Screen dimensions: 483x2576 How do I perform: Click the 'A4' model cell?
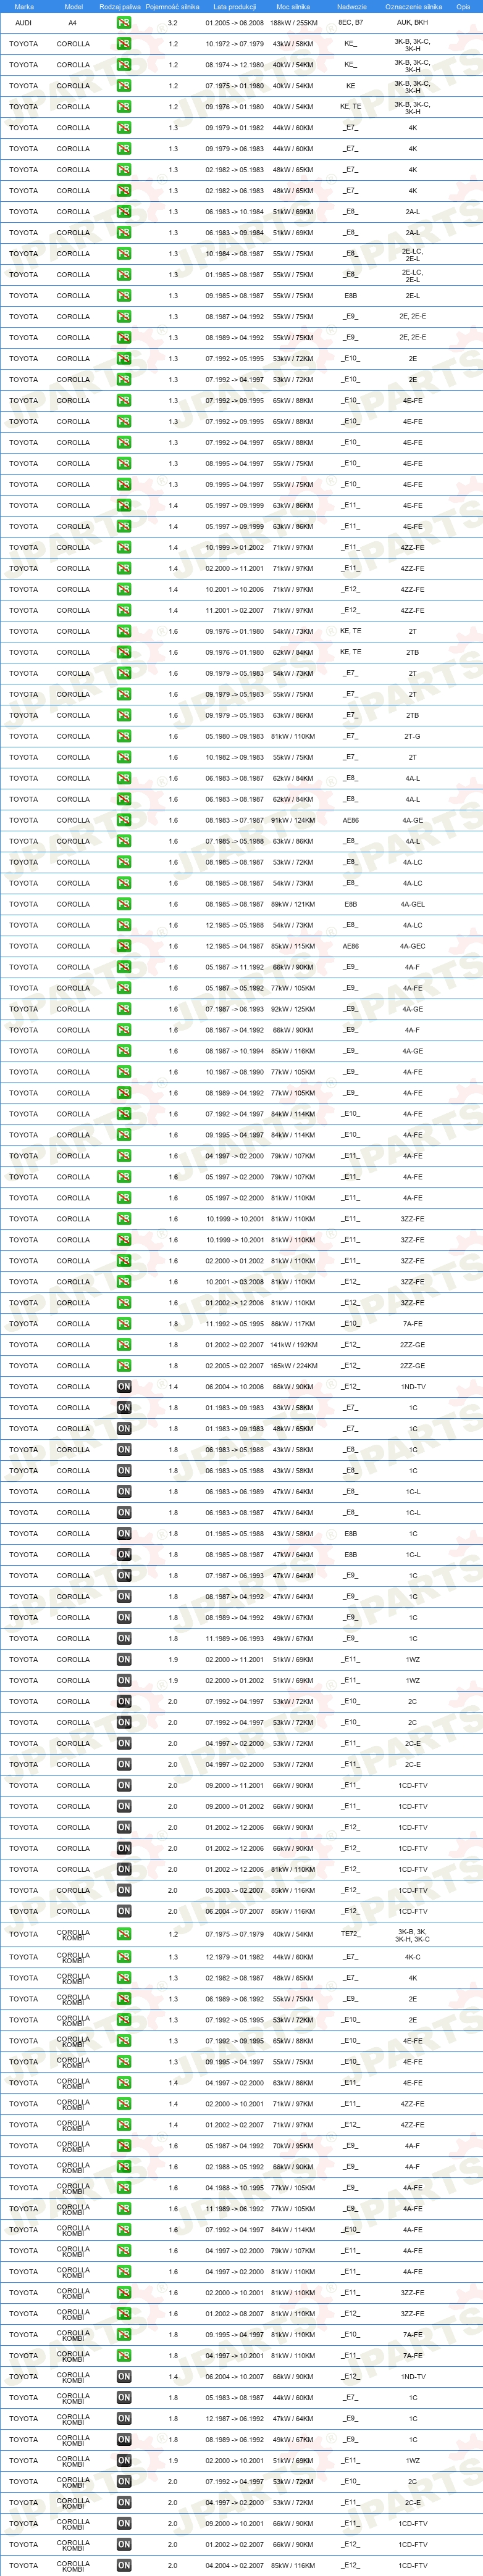(72, 22)
